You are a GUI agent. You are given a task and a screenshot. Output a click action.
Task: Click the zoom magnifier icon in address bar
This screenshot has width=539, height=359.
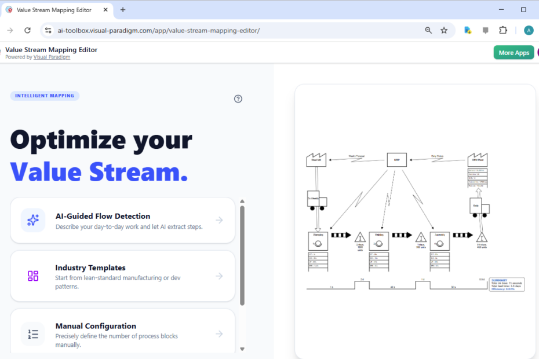tap(428, 30)
